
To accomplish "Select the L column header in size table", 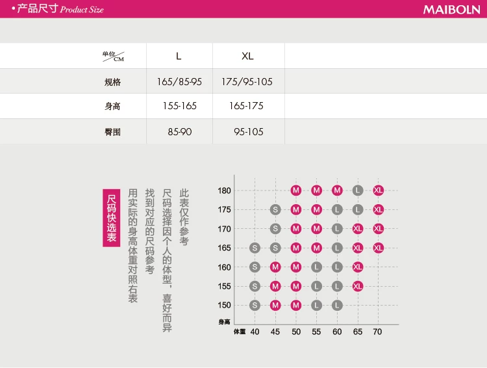I will tap(179, 57).
